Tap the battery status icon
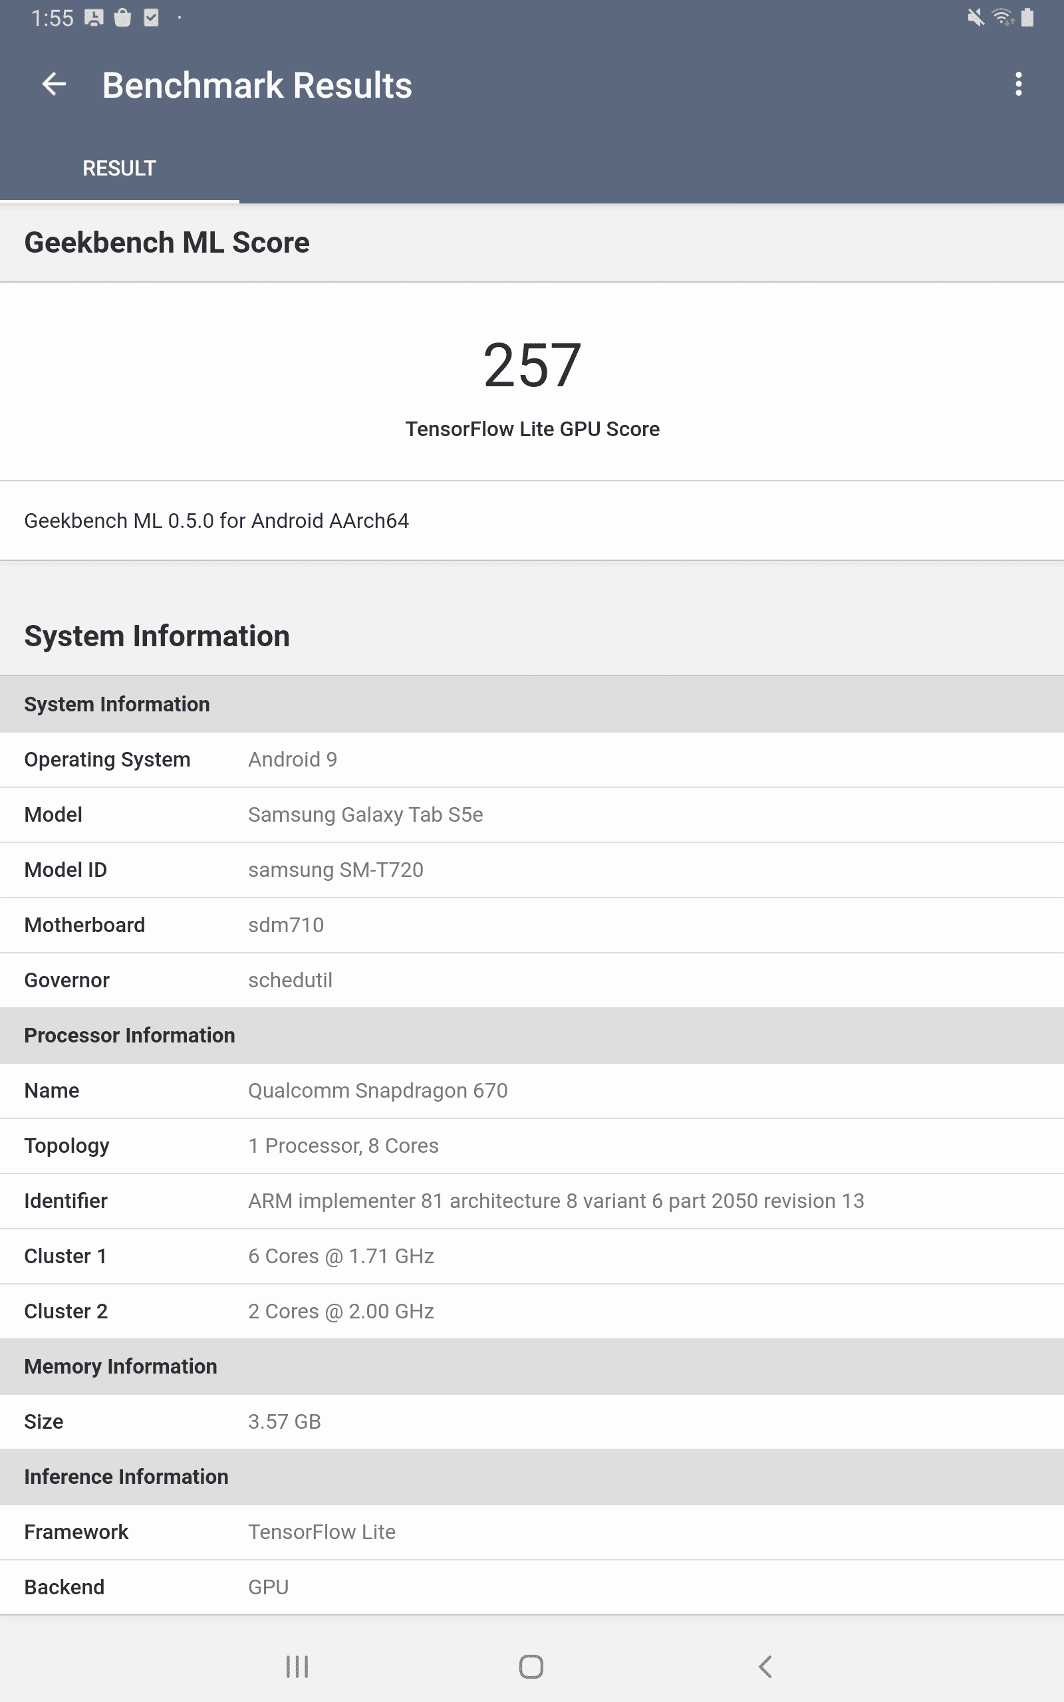The height and width of the screenshot is (1702, 1064). coord(1027,17)
